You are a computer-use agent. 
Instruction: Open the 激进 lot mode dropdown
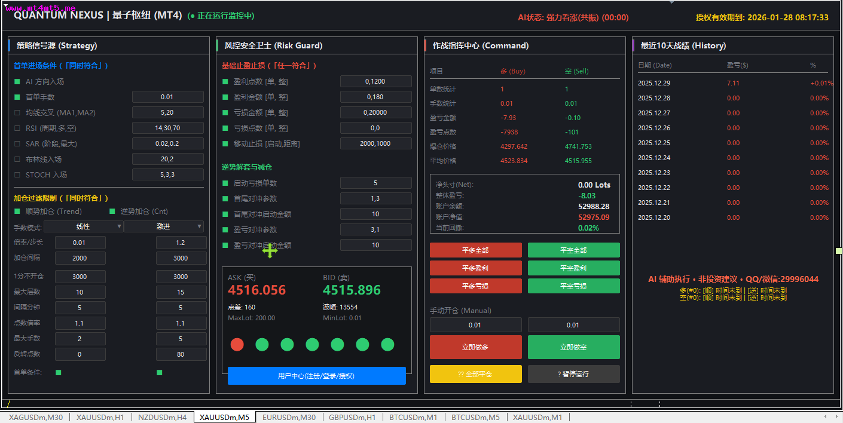coord(164,226)
